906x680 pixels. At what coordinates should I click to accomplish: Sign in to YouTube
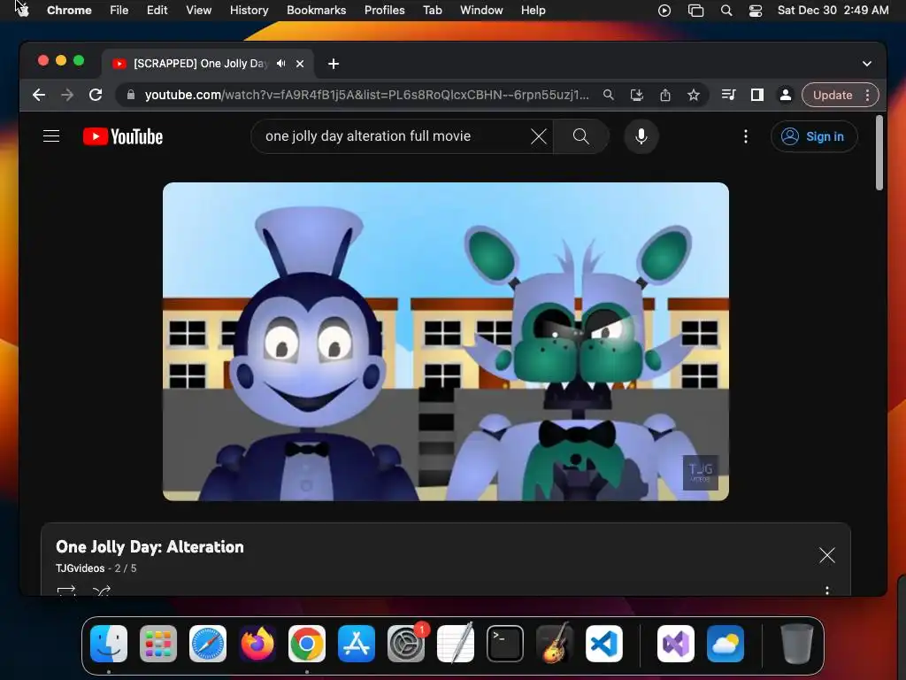(814, 136)
